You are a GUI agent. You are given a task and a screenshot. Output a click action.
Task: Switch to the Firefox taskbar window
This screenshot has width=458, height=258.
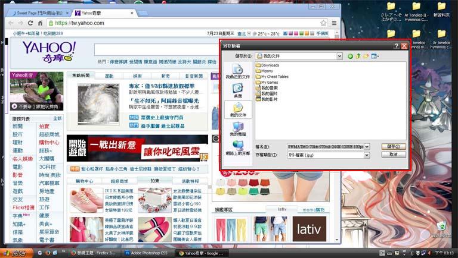94,253
